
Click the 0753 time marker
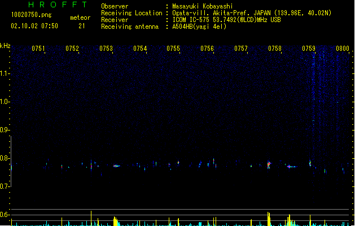[x=106, y=49]
